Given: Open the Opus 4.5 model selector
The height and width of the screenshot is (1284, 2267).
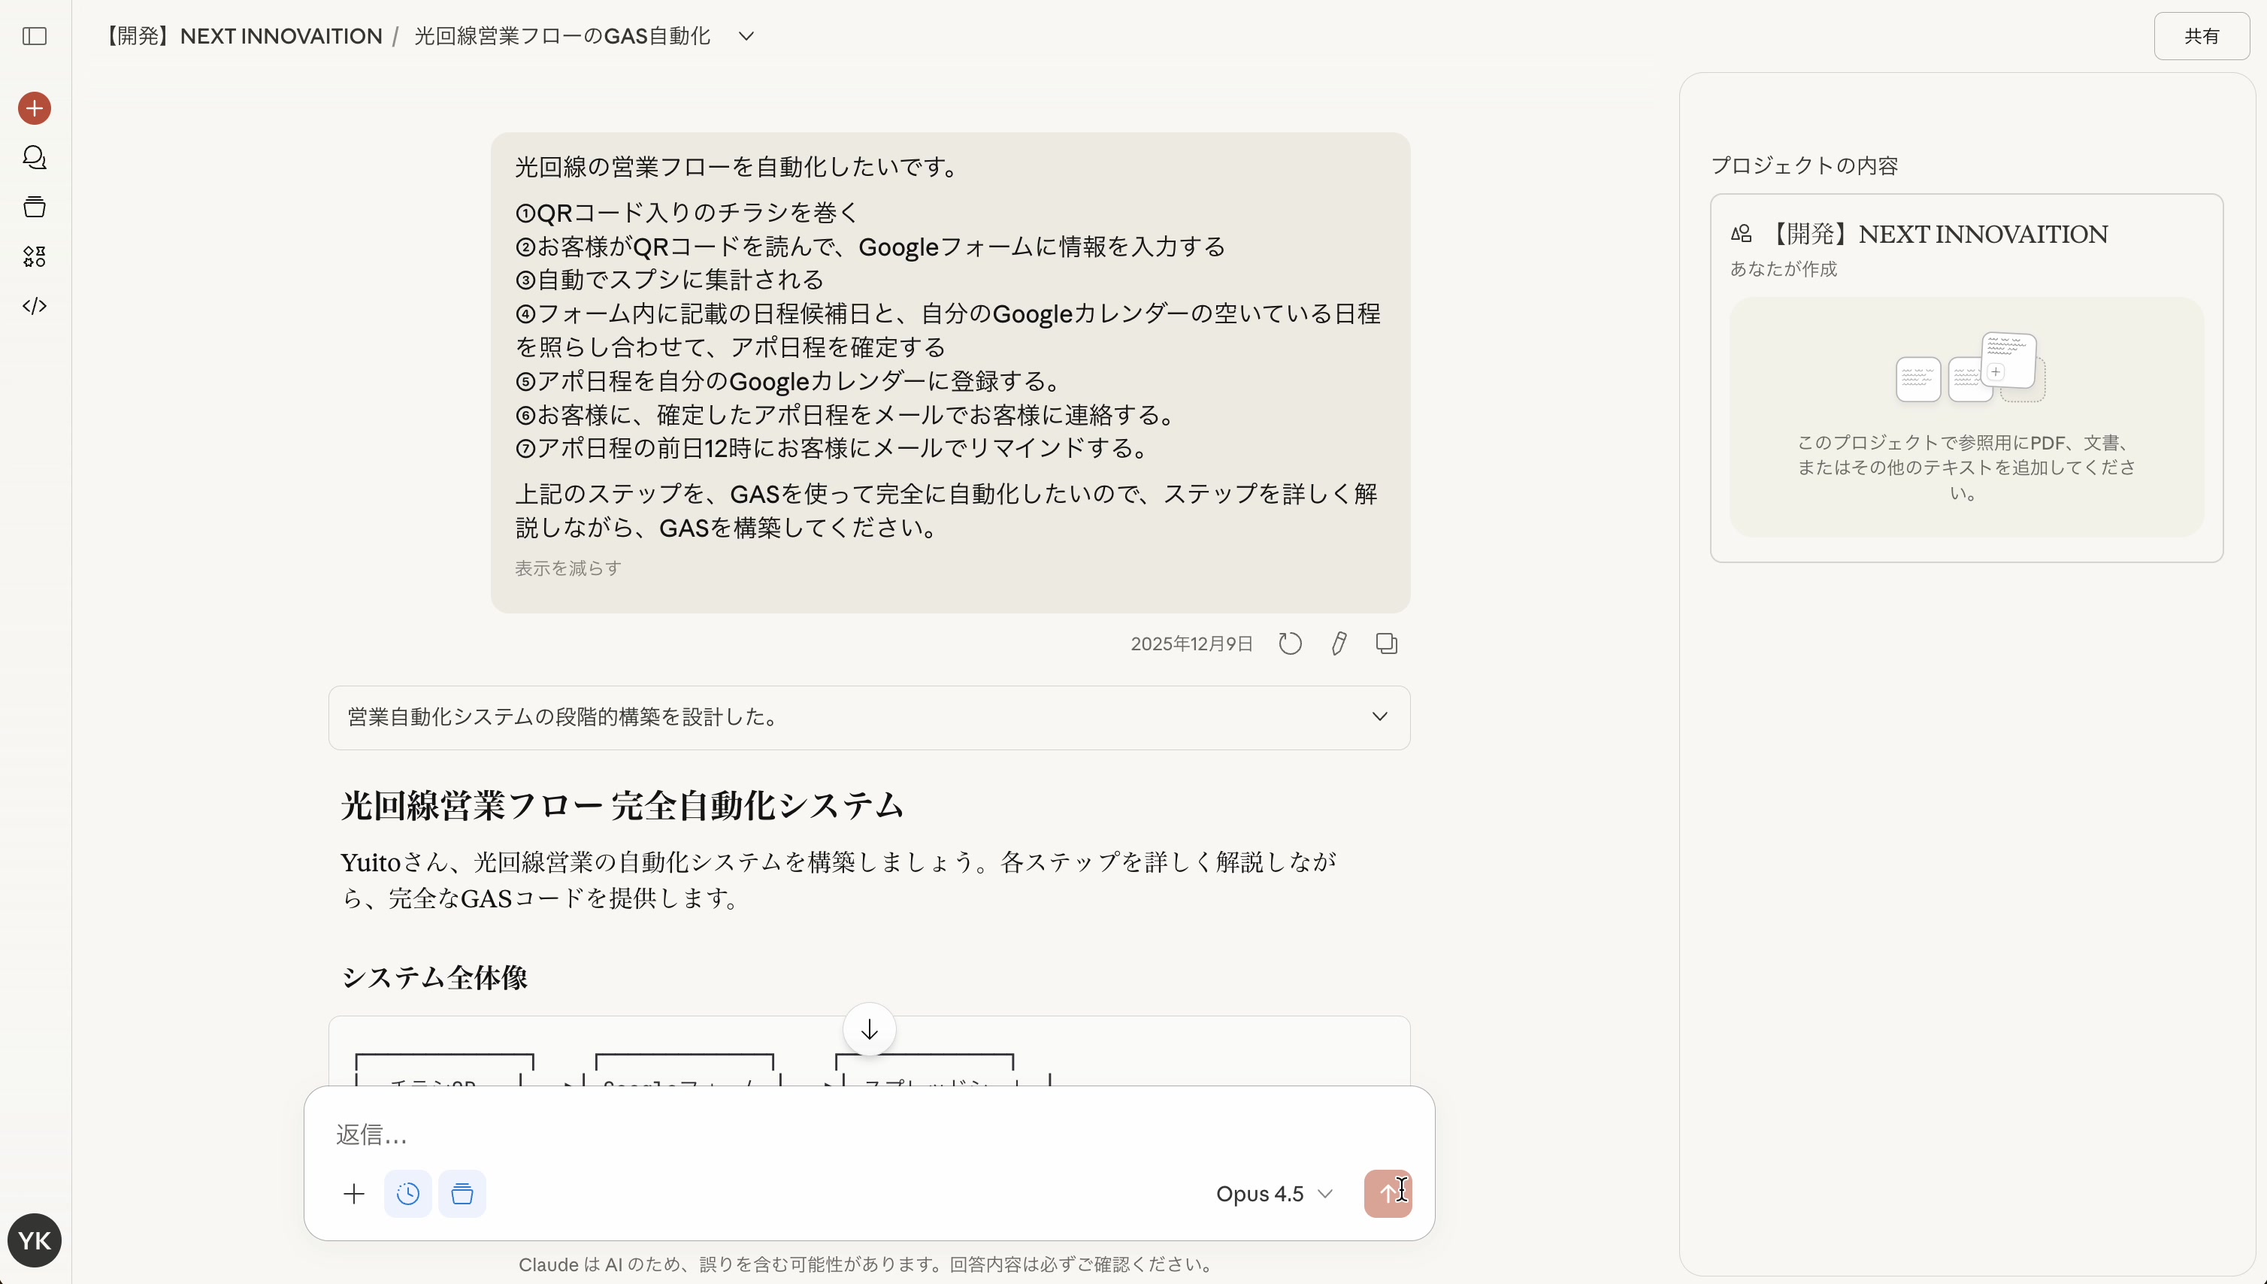Looking at the screenshot, I should click(x=1273, y=1194).
